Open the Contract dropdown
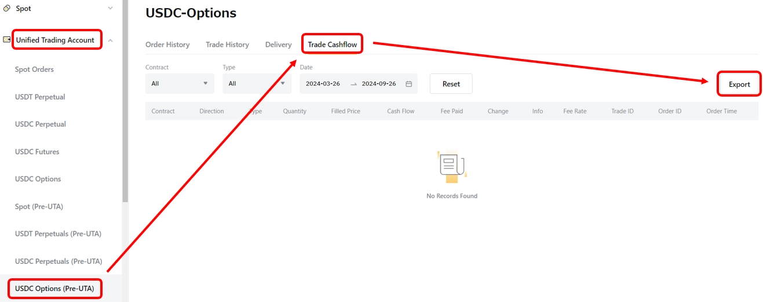The image size is (763, 302). [x=180, y=84]
